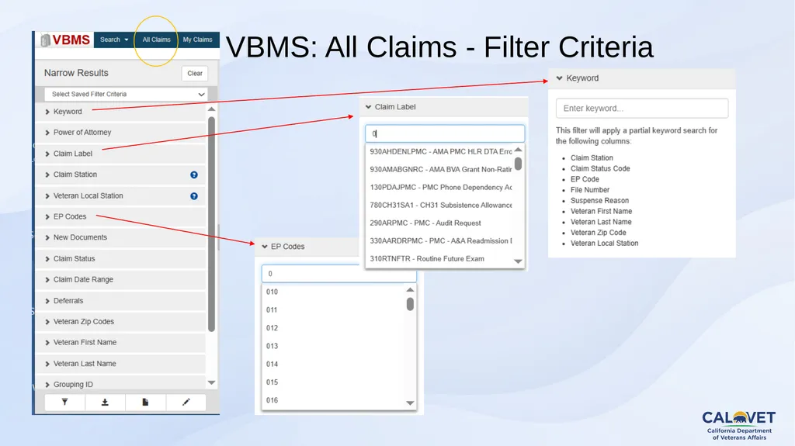Open the Search dropdown menu

pyautogui.click(x=114, y=40)
